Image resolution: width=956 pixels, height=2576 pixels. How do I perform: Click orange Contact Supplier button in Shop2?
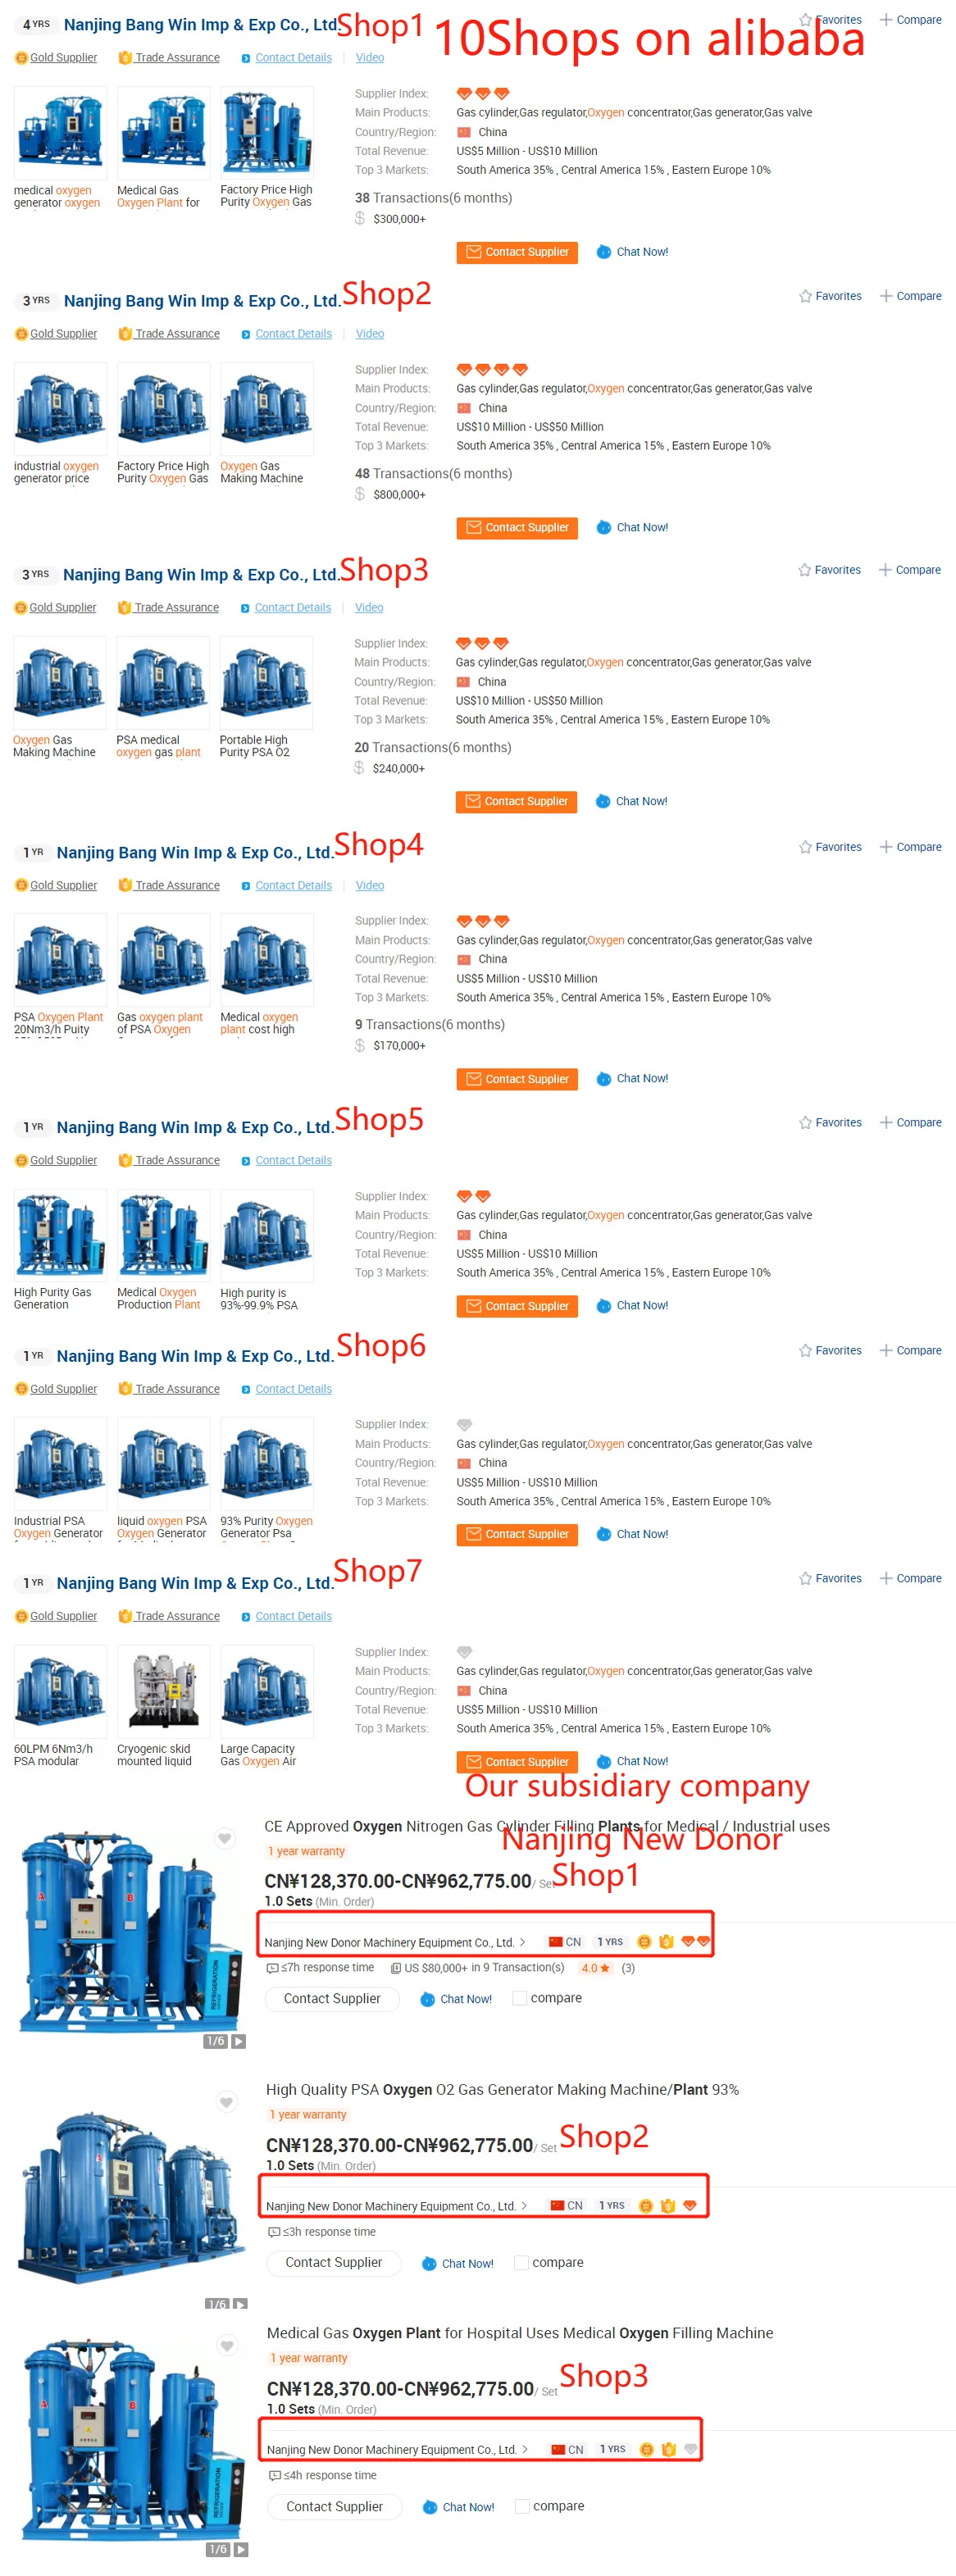point(517,528)
